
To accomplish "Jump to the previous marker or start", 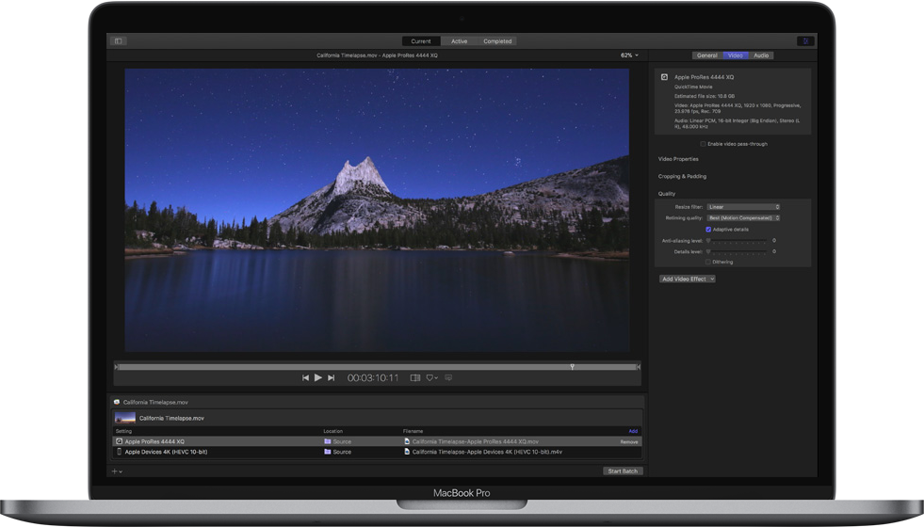I will point(305,377).
